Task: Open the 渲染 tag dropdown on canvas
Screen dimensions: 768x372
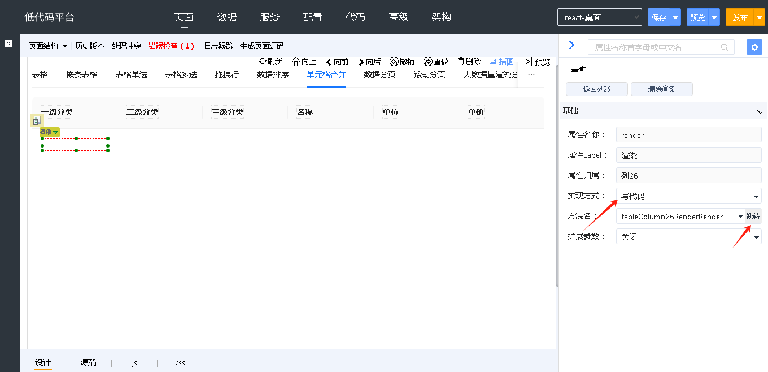Action: click(x=55, y=132)
